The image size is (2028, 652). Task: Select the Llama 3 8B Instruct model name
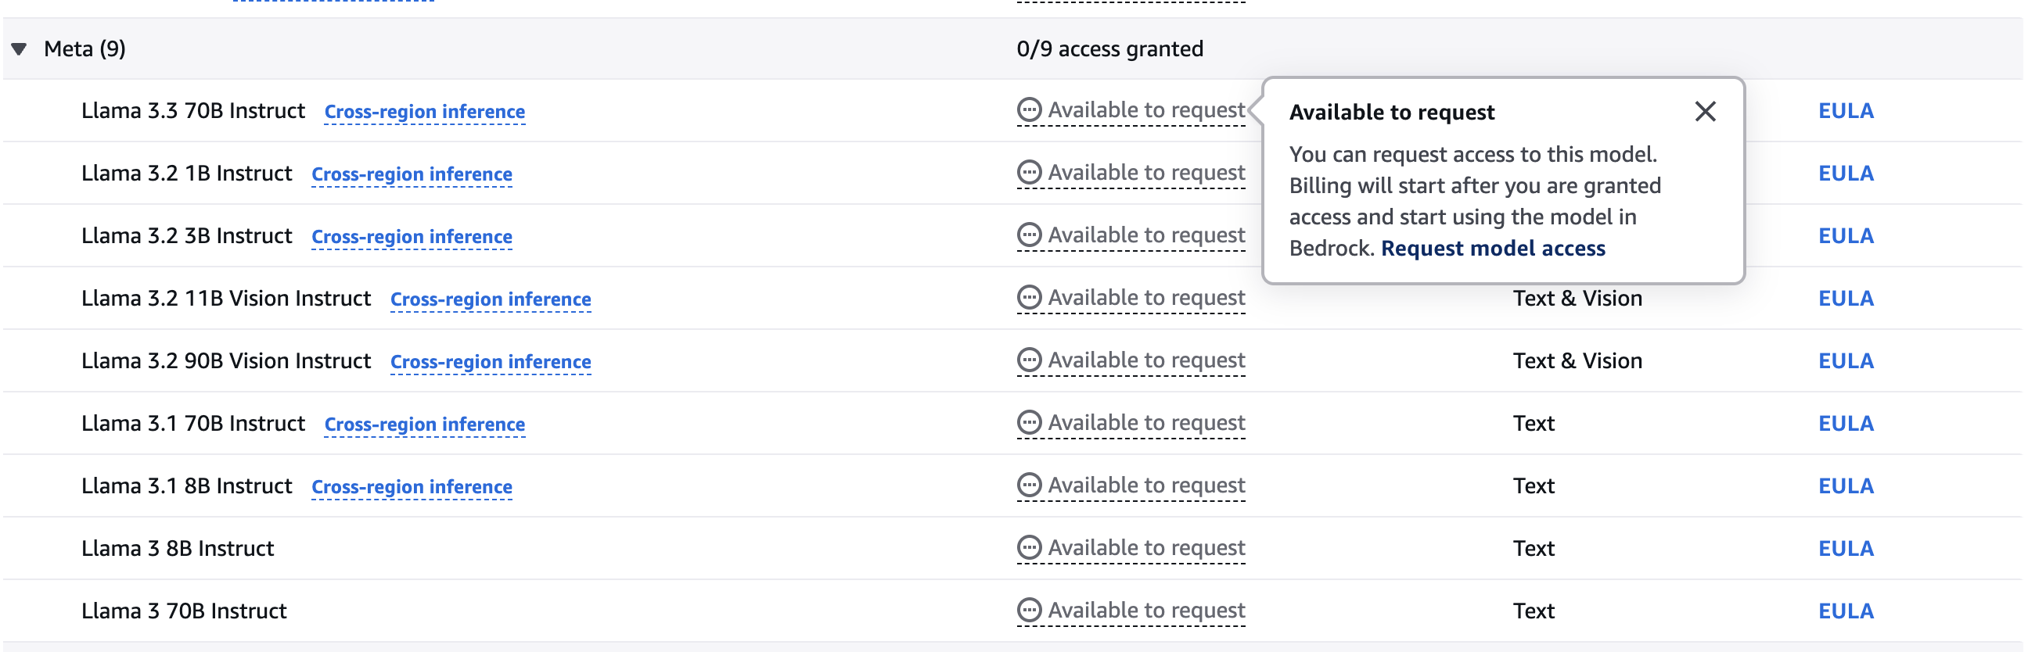coord(177,548)
